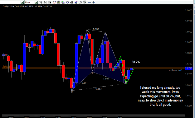195x118 pixels.
Task: Click the 1.9850 price axis label
Action: pos(189,42)
